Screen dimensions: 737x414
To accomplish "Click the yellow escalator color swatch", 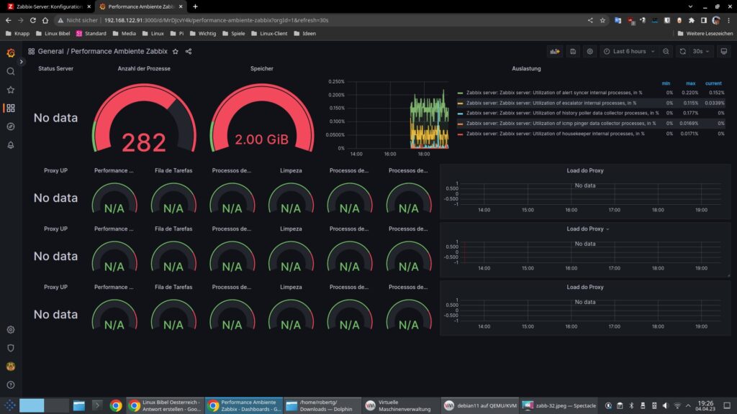I will [x=460, y=103].
